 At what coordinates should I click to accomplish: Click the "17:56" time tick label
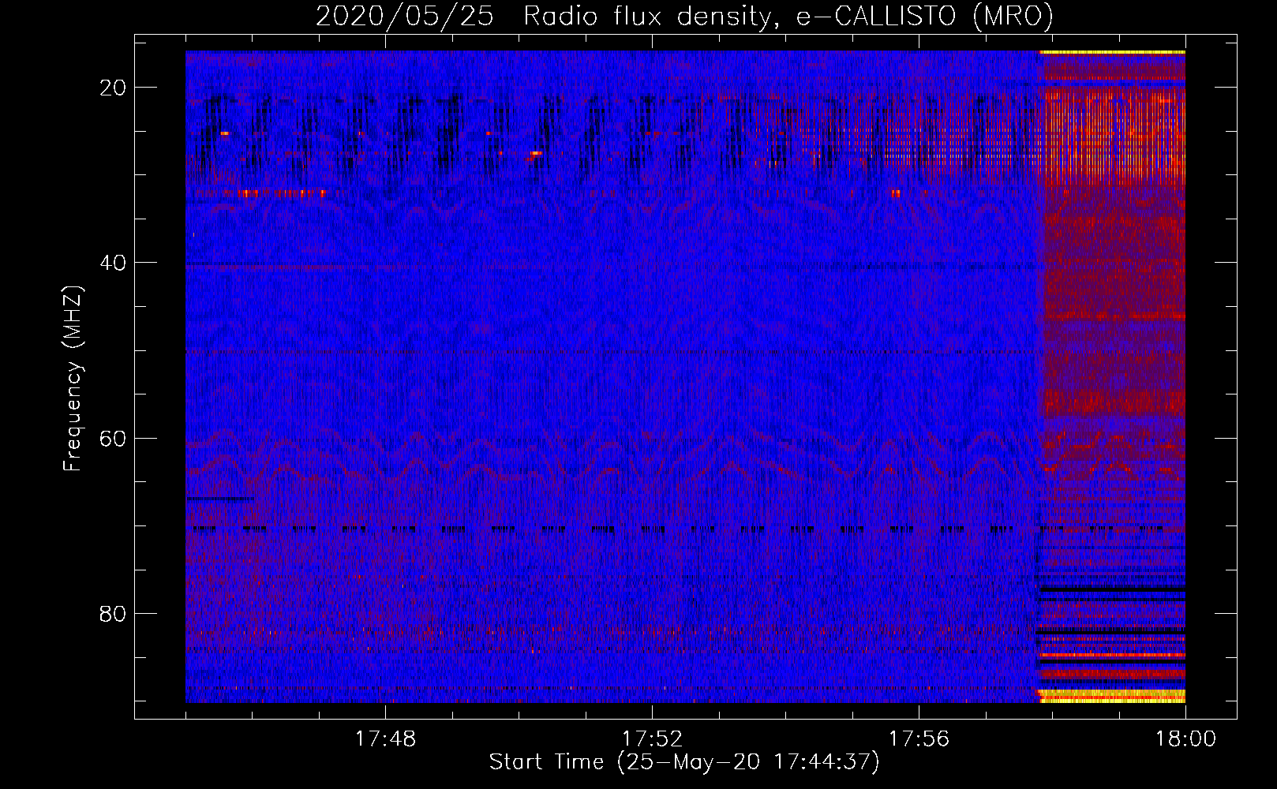click(919, 739)
